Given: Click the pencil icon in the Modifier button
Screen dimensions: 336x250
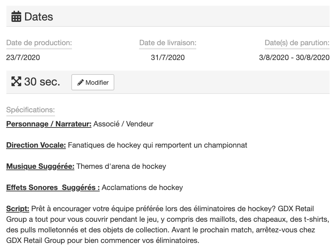Looking at the screenshot, I should pos(80,83).
